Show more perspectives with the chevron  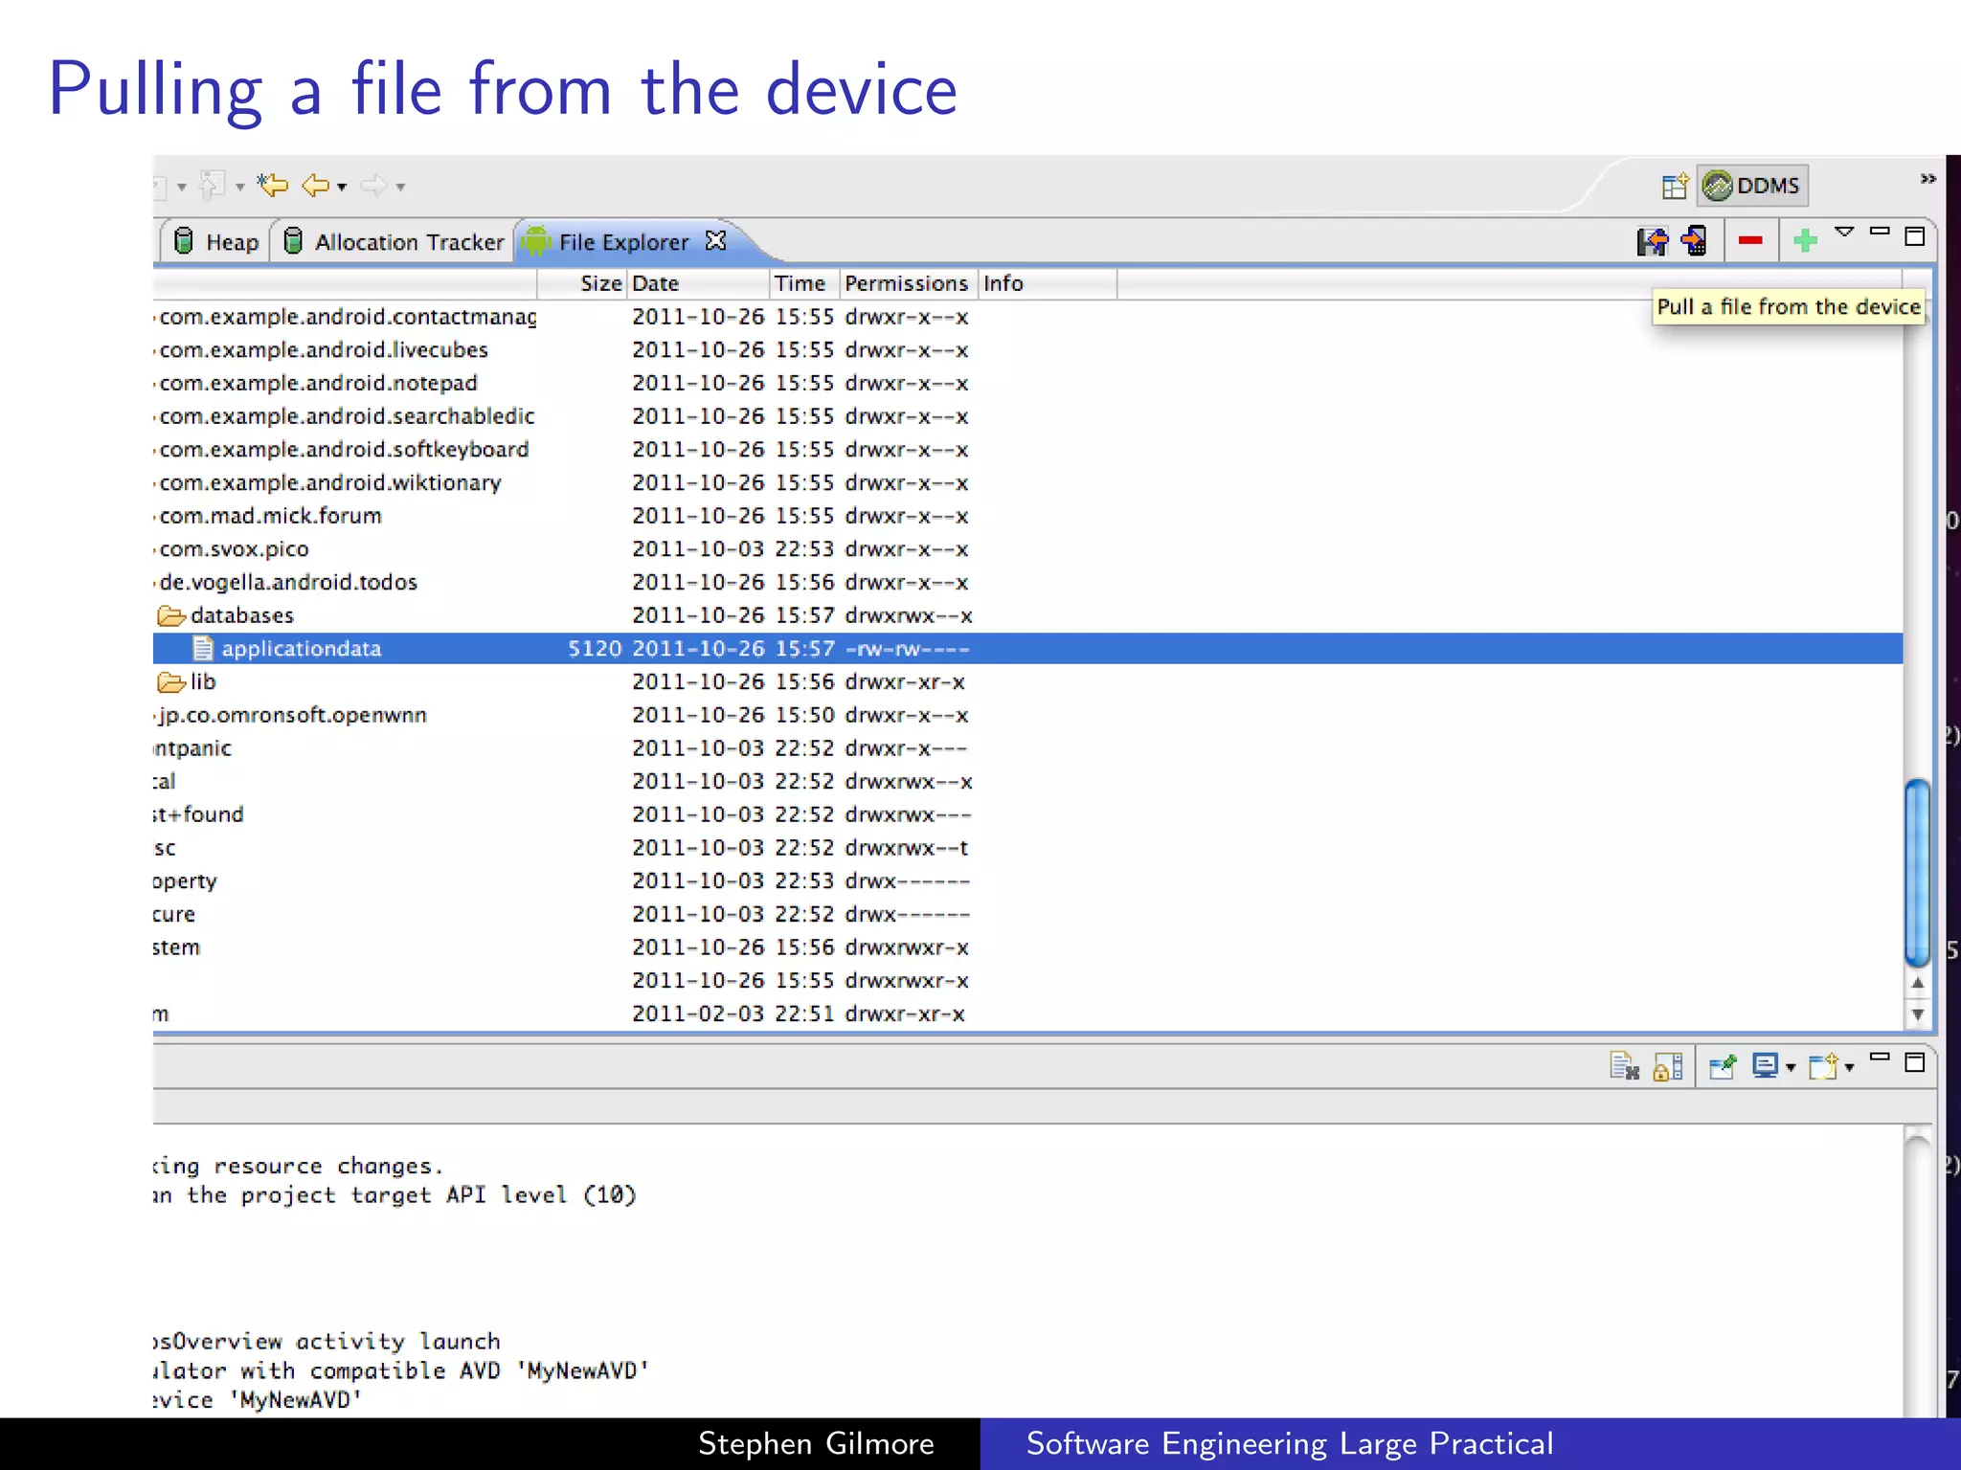1927,179
